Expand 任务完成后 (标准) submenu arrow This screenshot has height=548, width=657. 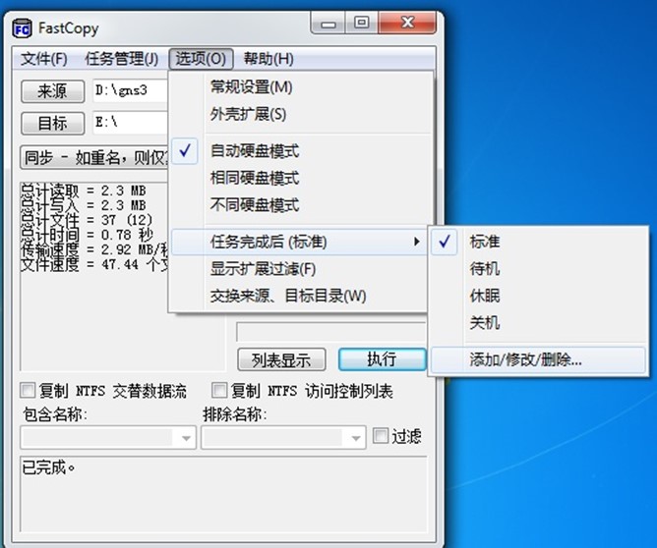point(414,241)
